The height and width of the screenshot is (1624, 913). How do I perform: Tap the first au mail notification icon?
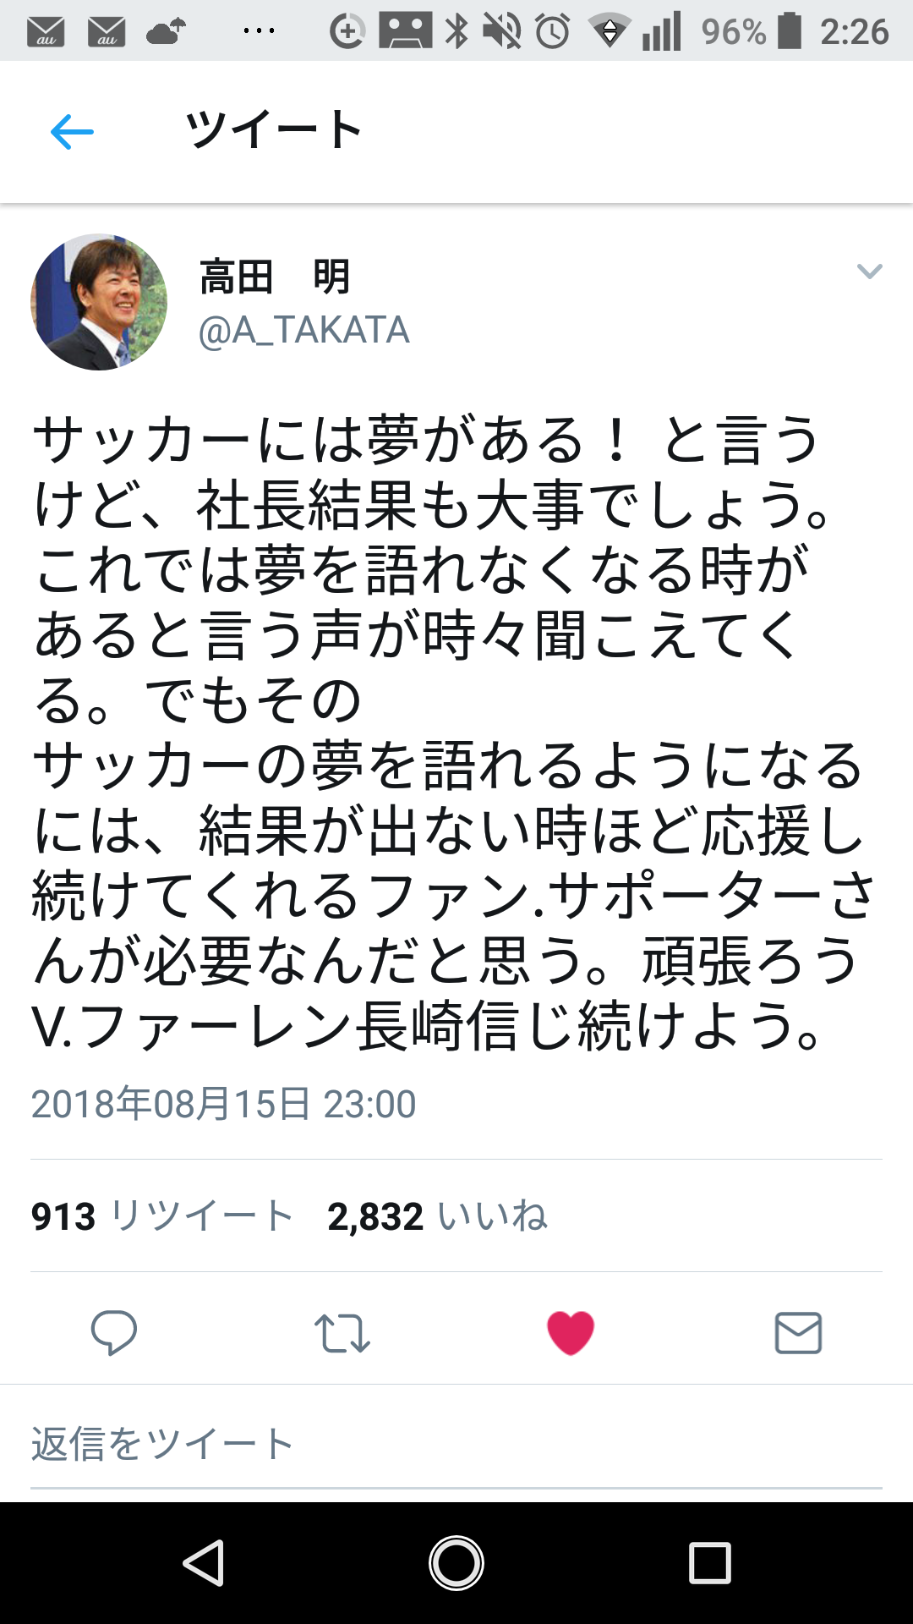46,32
